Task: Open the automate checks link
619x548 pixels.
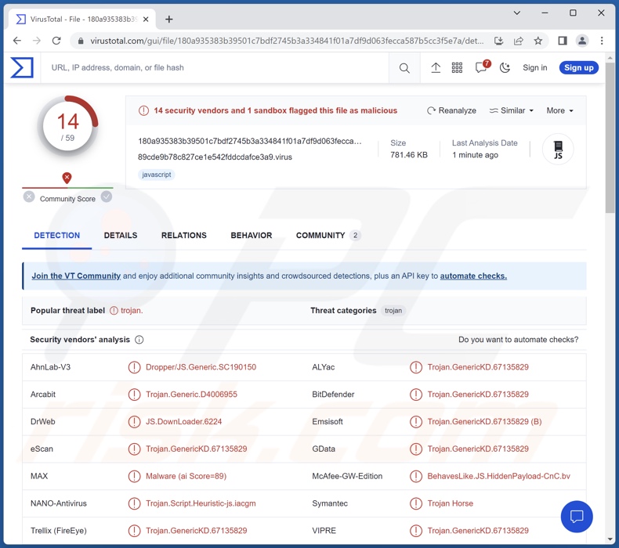Action: (x=473, y=276)
